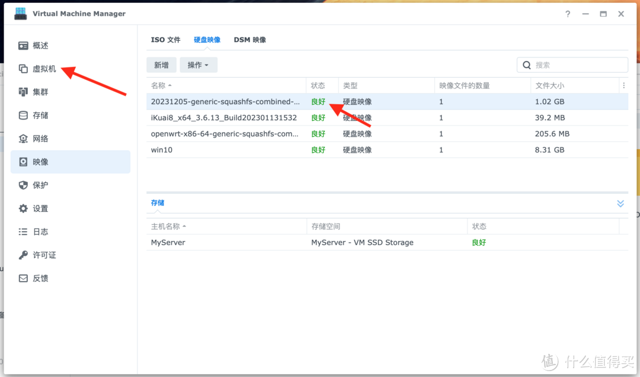
Task: Click the search magnifier icon
Action: pos(526,65)
